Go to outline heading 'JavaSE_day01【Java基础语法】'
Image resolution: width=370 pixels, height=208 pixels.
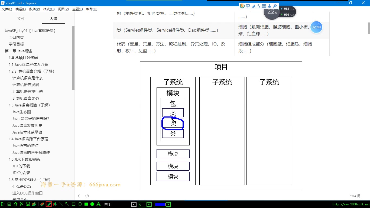[x=31, y=31]
